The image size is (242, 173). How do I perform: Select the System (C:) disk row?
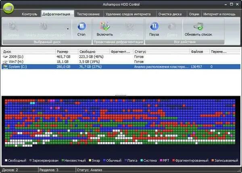tap(121, 67)
